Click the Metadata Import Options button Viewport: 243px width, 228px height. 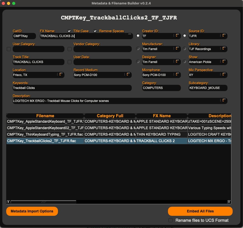click(x=32, y=211)
